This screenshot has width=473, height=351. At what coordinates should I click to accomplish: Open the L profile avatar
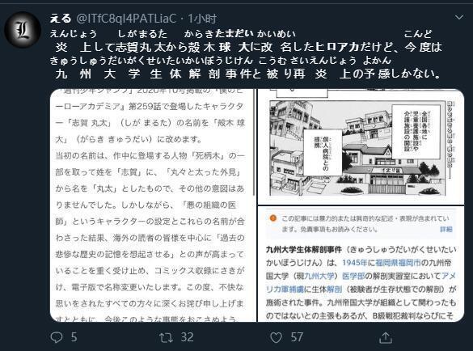23,30
